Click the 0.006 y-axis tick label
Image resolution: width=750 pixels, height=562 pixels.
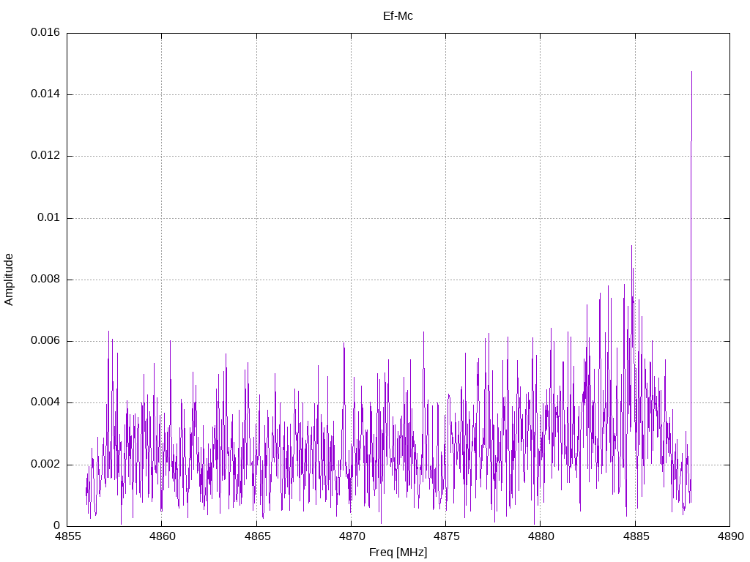(45, 341)
